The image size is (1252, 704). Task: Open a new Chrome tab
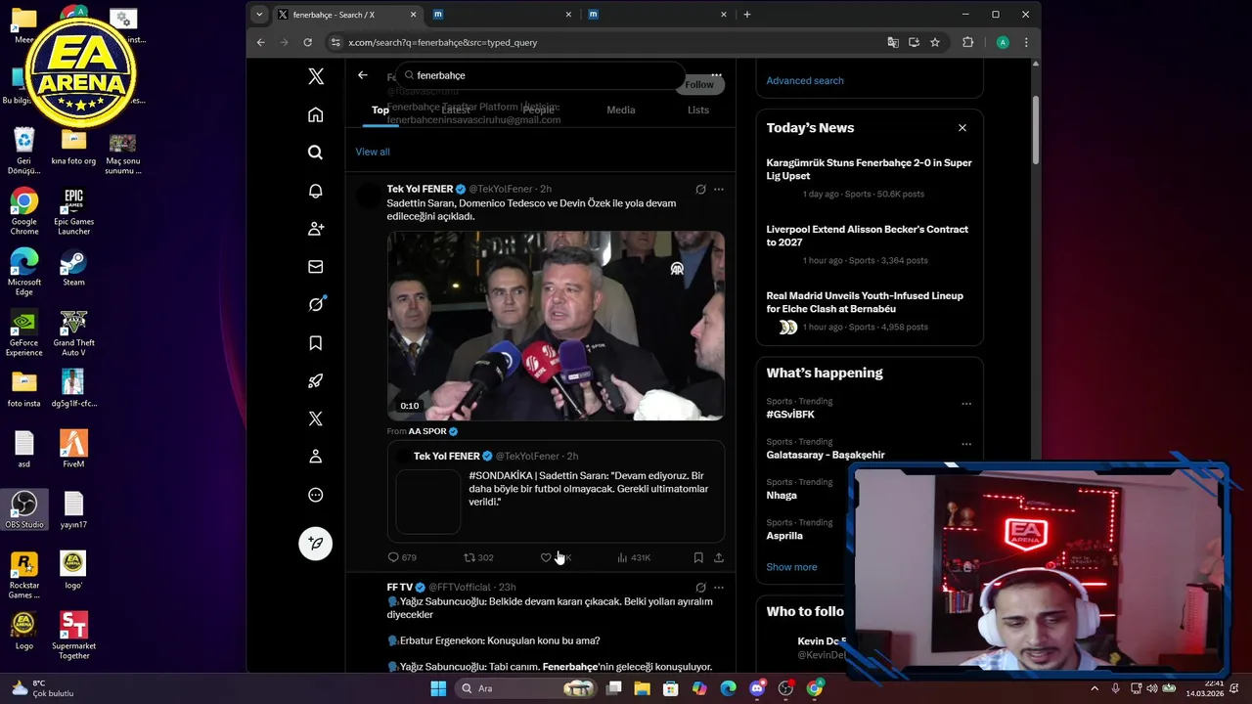point(747,15)
